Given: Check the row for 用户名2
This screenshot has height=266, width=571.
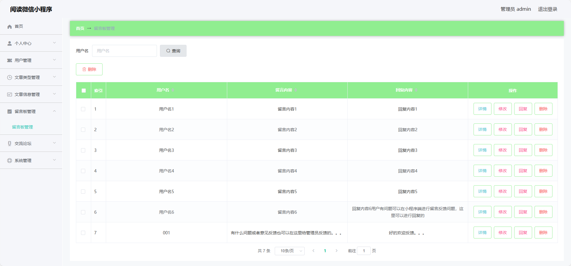Looking at the screenshot, I should (x=83, y=130).
